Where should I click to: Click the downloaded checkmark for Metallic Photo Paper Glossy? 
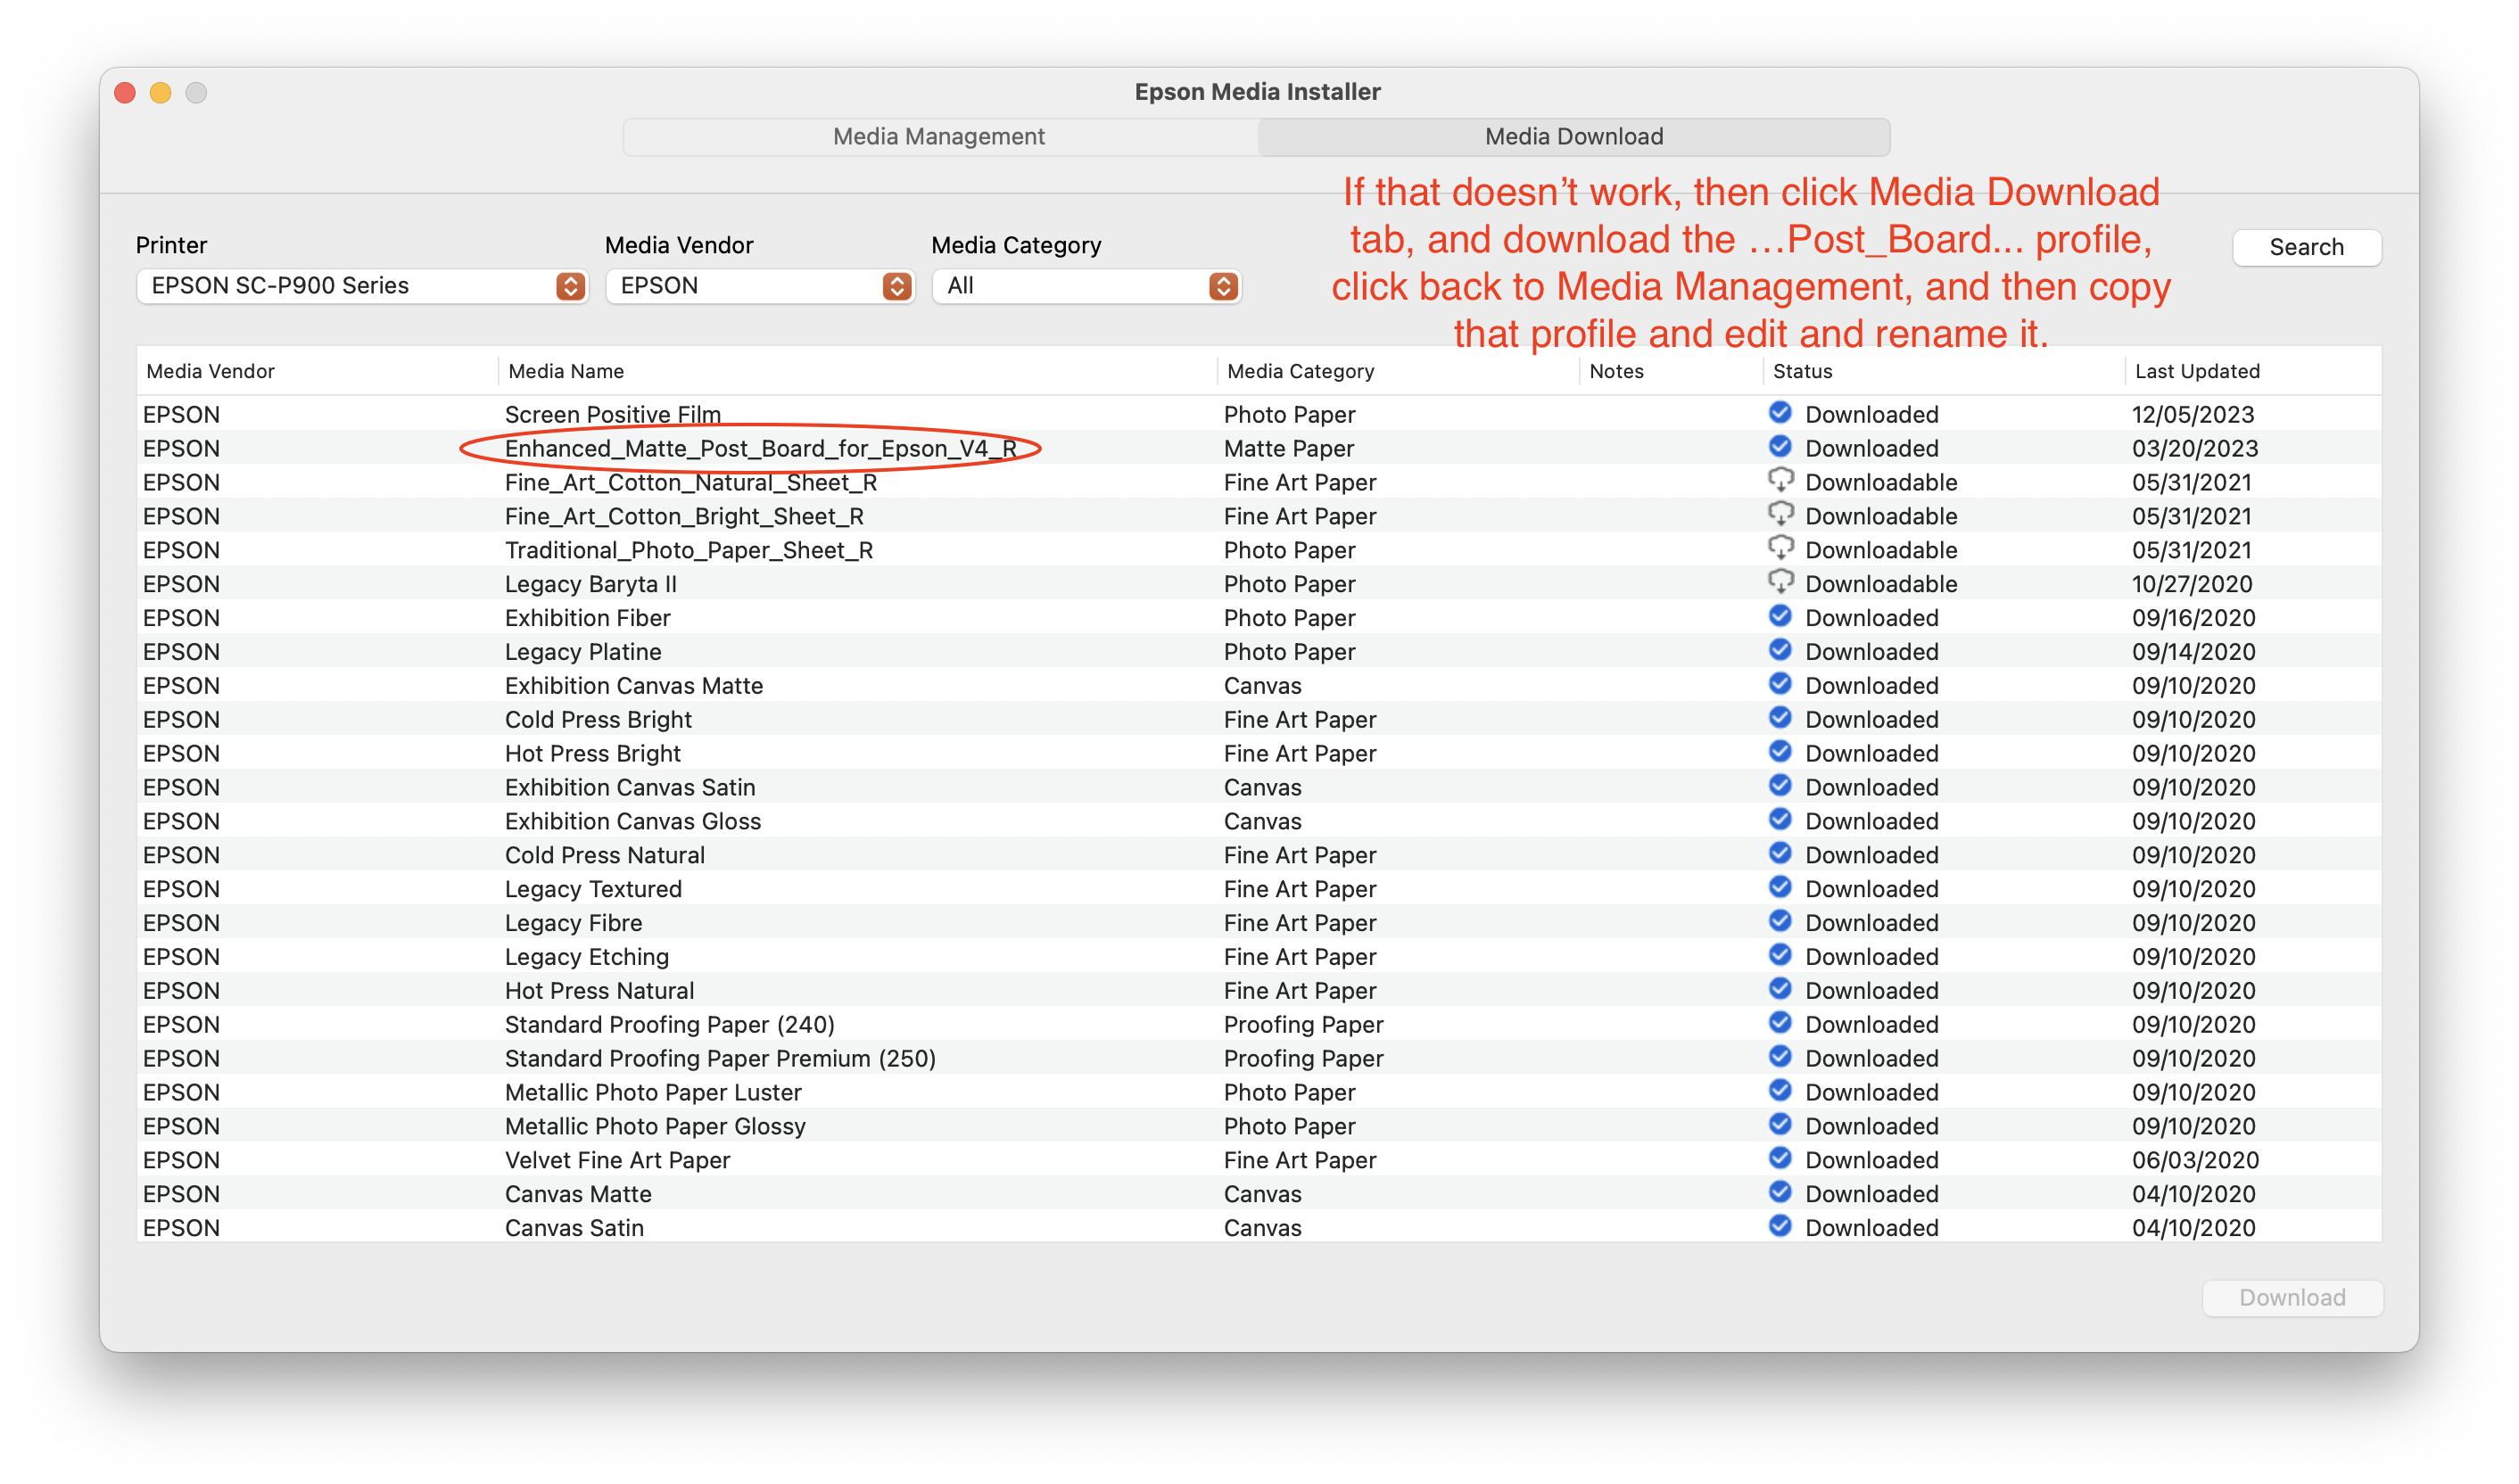1780,1124
